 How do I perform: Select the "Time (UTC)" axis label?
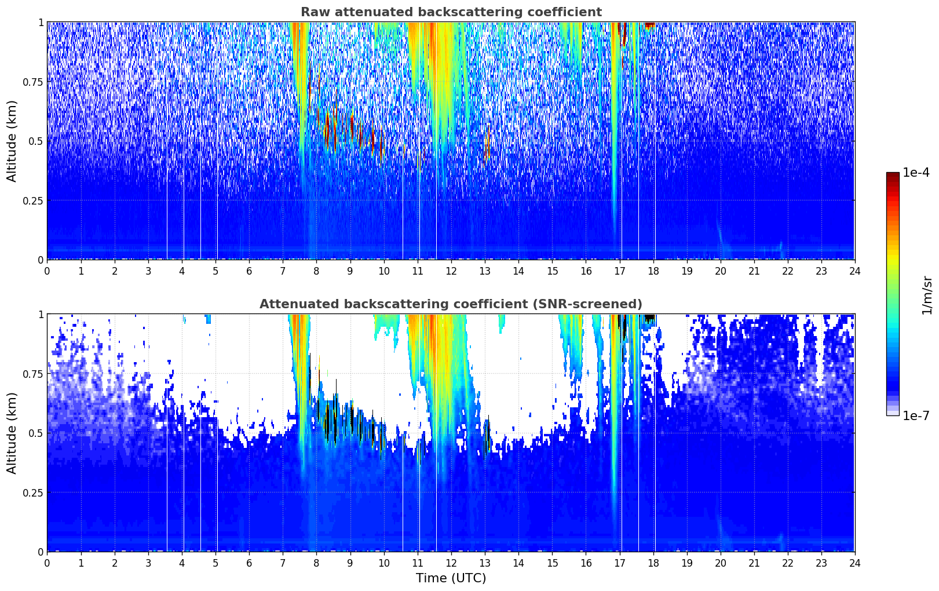click(x=451, y=578)
